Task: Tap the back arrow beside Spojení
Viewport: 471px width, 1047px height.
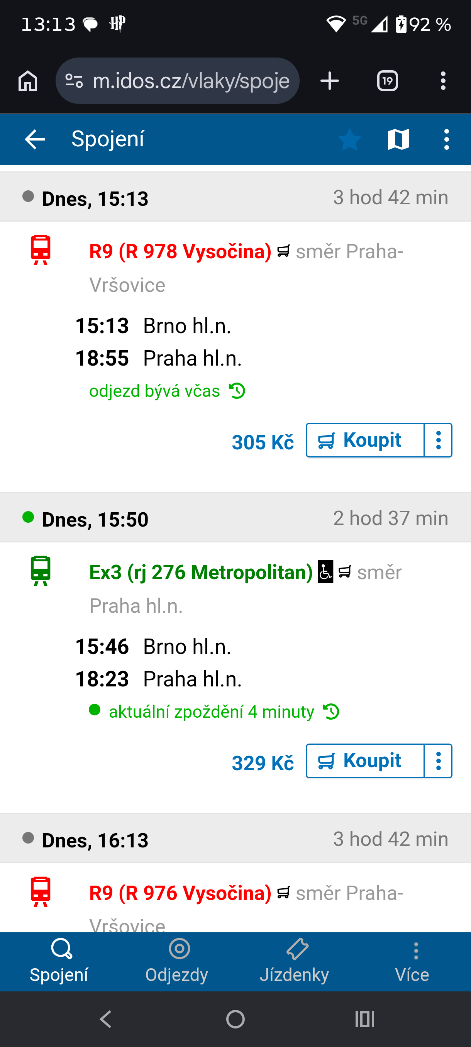Action: (x=34, y=139)
